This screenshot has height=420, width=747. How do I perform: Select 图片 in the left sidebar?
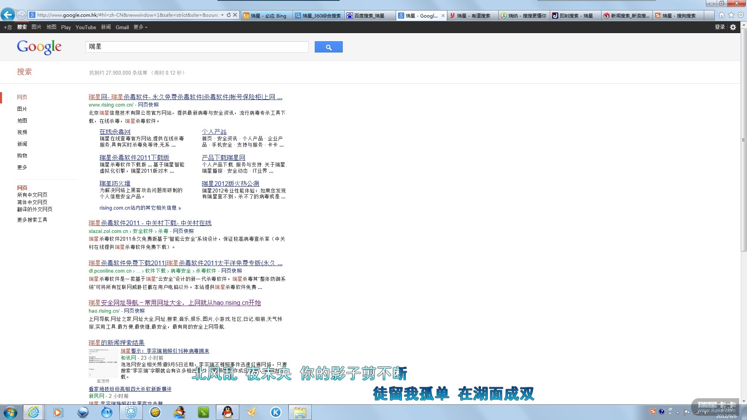[22, 109]
